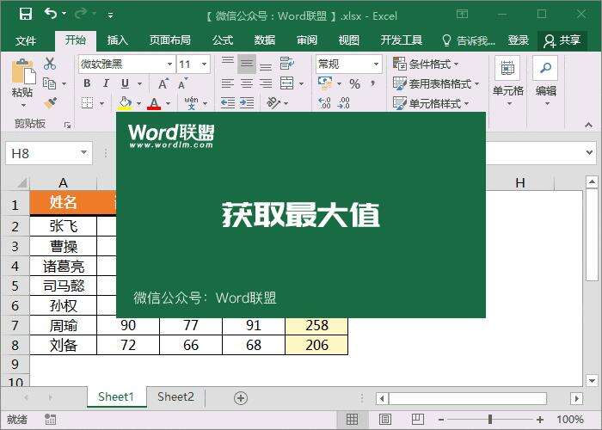Click 告诉我 search box
Viewport: 602px width, 430px height.
(x=469, y=40)
